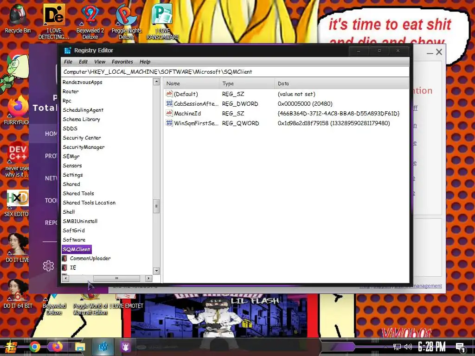Open the DO IT LIVE desktop icon
The image size is (475, 356).
(17, 247)
